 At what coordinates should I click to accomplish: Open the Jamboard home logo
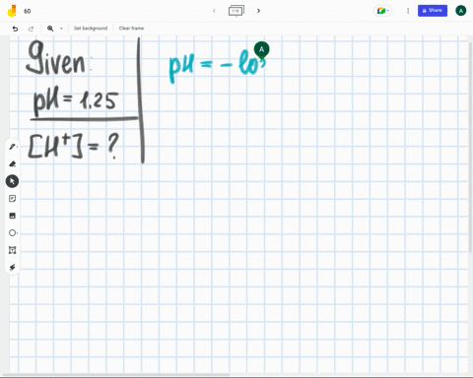click(x=12, y=11)
